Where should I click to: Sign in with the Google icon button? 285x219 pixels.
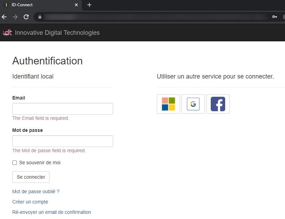coord(193,104)
